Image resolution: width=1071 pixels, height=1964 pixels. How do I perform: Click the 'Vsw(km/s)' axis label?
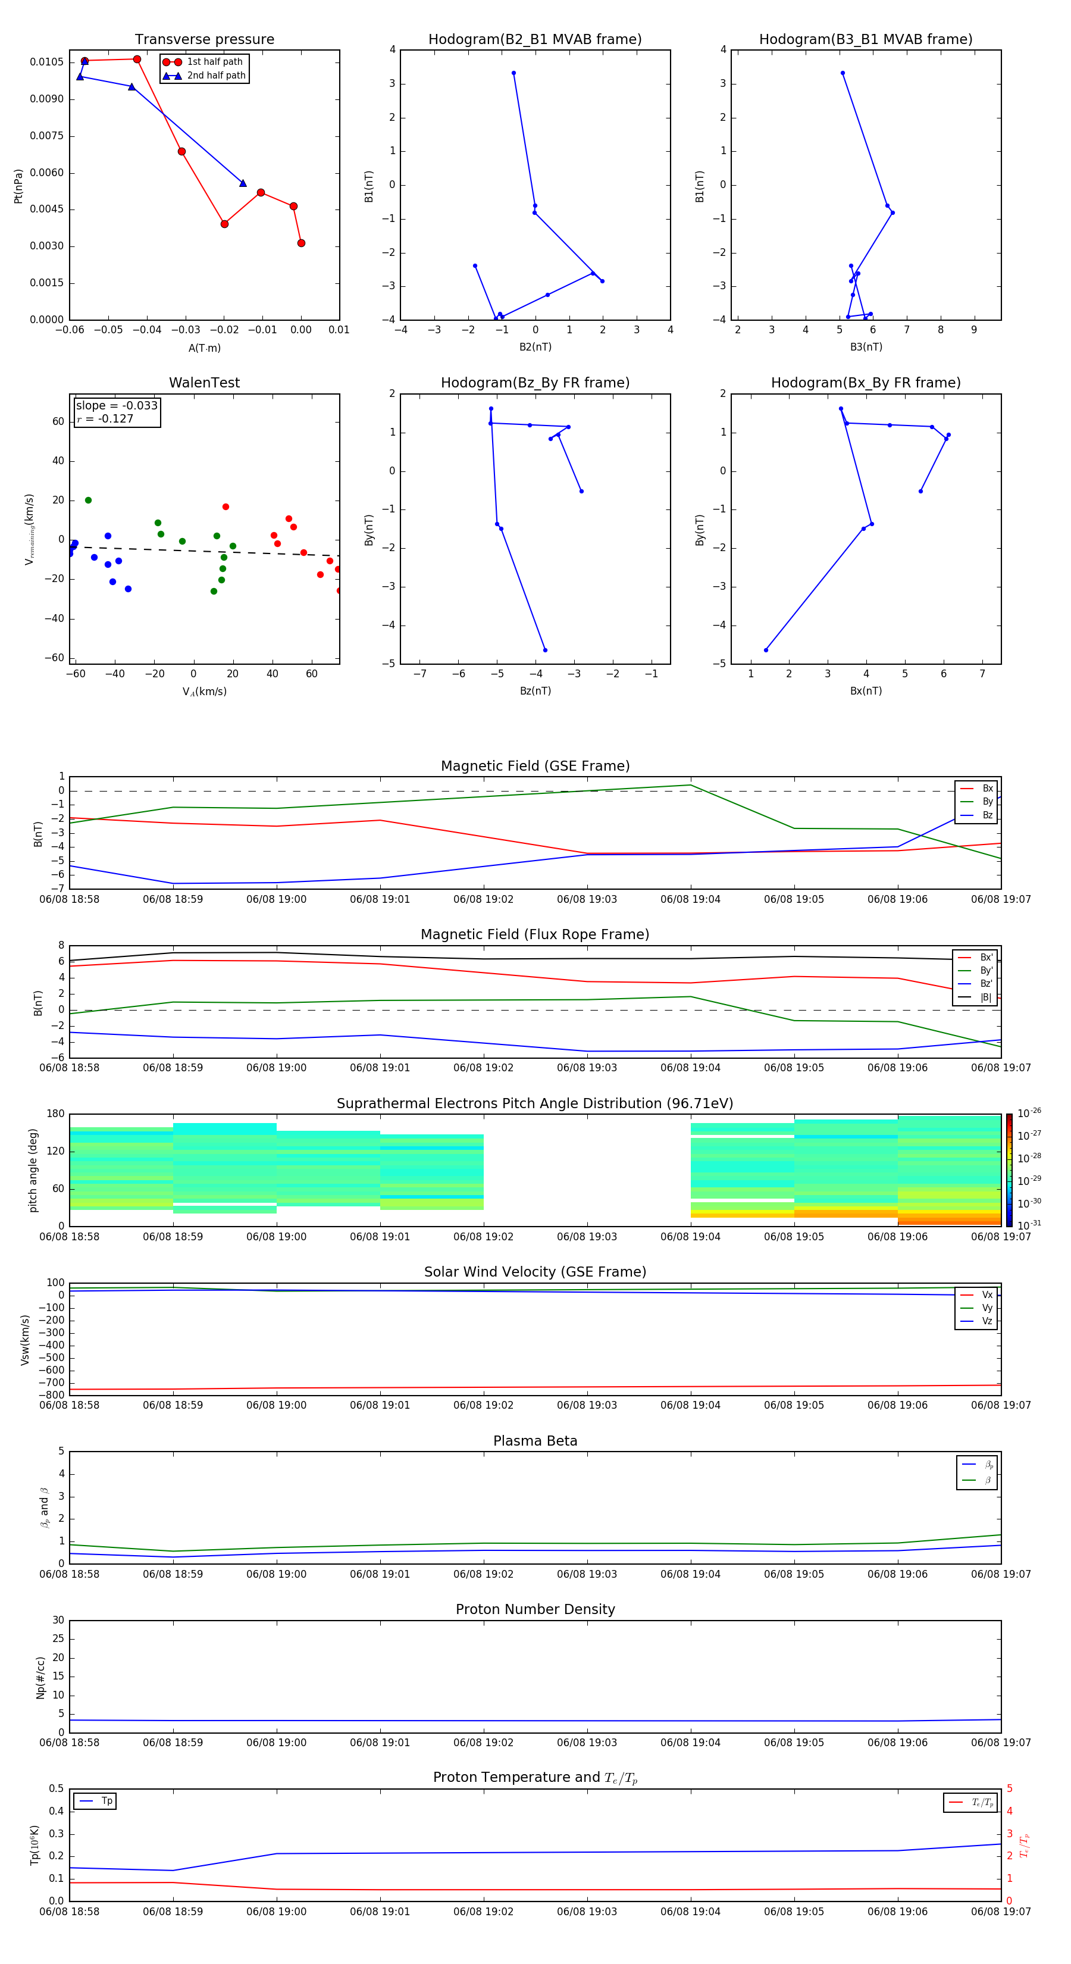(x=25, y=1340)
